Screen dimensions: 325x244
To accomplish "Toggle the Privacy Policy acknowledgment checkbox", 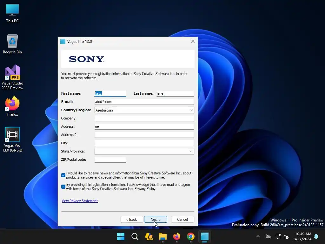I will click(x=63, y=186).
